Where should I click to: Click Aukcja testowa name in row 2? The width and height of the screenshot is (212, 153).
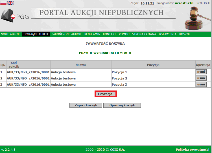[x=63, y=78]
